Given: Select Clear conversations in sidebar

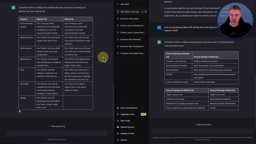Looking at the screenshot, I should click(132, 108).
